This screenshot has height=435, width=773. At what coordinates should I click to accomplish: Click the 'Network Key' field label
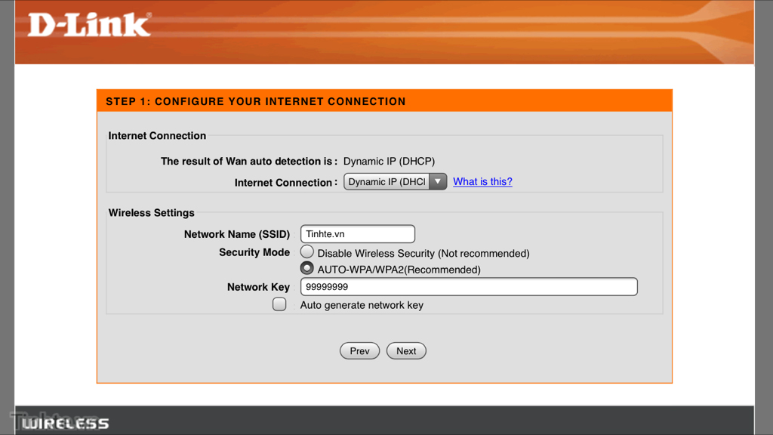click(258, 287)
